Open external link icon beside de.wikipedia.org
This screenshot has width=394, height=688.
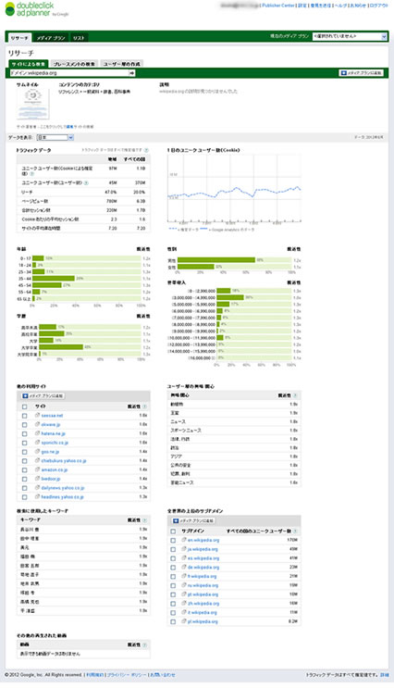184,567
